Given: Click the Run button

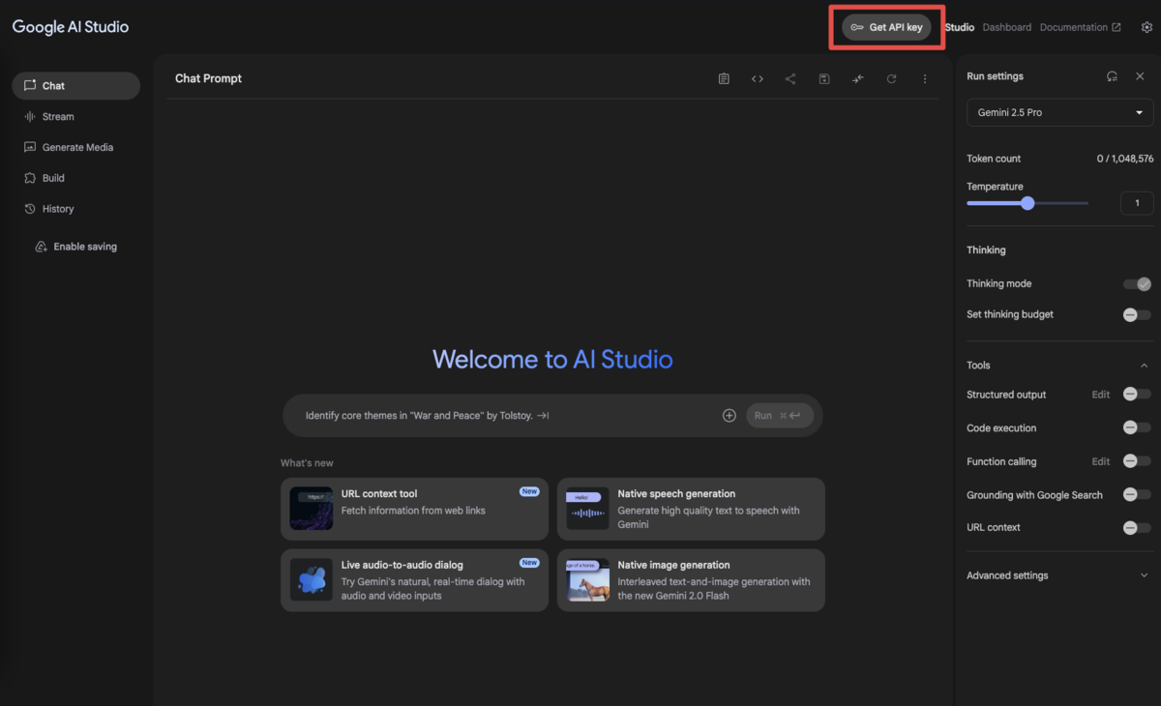Looking at the screenshot, I should coord(780,416).
